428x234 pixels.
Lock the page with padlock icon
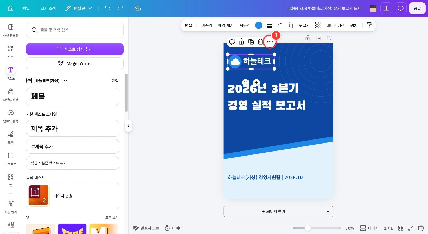point(308,38)
